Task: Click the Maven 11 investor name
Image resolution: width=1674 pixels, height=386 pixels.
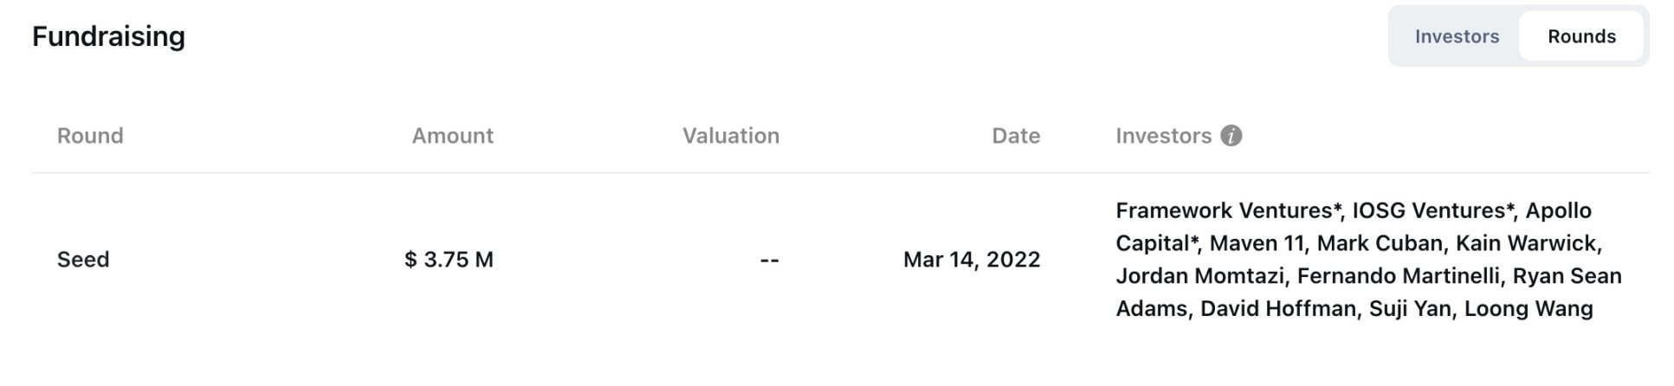Action: pos(1257,243)
